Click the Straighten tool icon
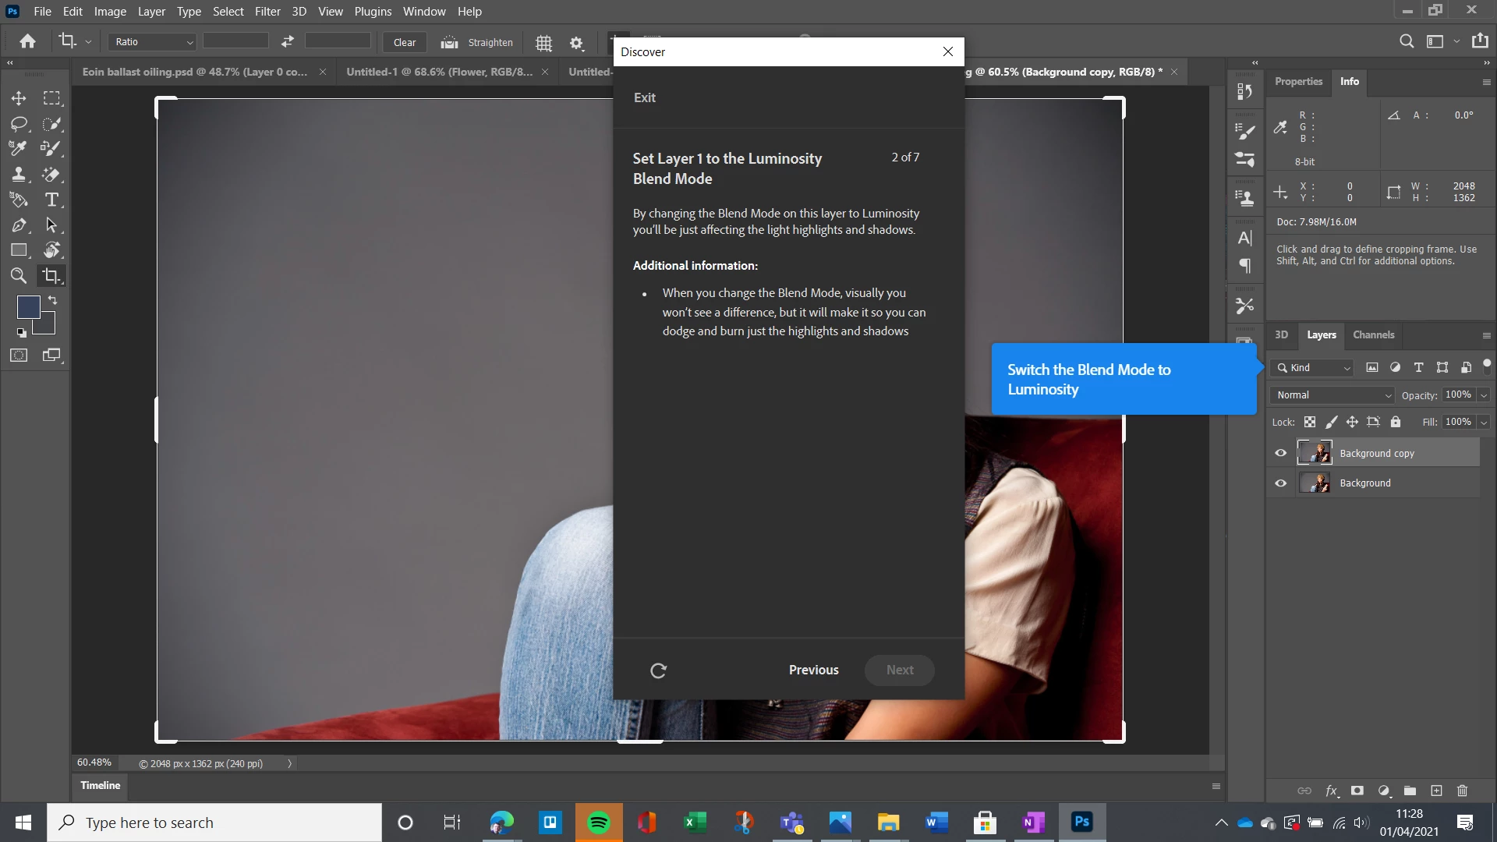This screenshot has height=842, width=1497. tap(449, 42)
